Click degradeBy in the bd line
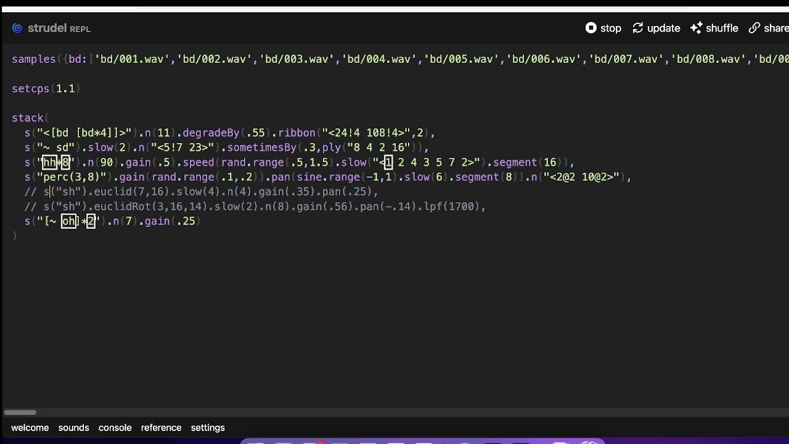This screenshot has width=789, height=444. coord(211,133)
